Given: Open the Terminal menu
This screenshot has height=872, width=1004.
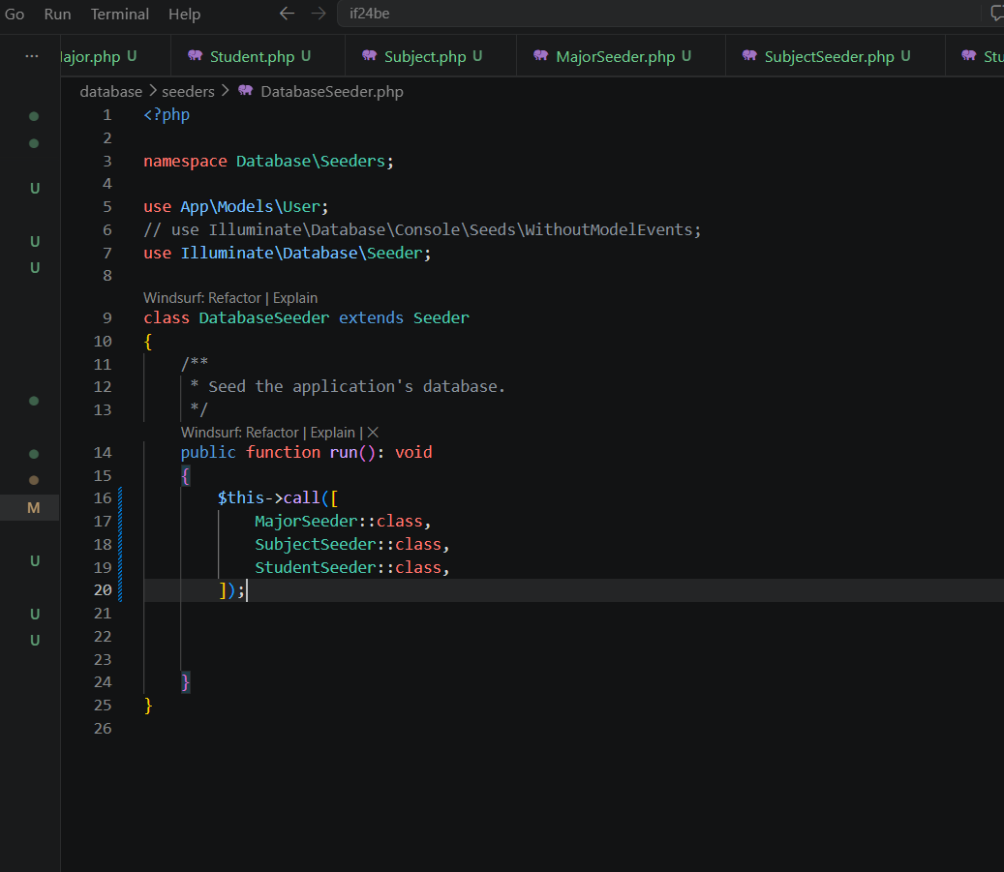Looking at the screenshot, I should click(x=120, y=14).
